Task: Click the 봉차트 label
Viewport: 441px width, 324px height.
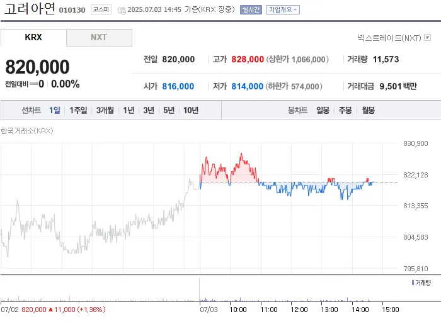Action: point(297,110)
